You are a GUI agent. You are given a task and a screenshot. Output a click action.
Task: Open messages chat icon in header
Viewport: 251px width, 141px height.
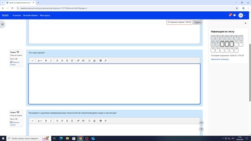tap(235, 15)
